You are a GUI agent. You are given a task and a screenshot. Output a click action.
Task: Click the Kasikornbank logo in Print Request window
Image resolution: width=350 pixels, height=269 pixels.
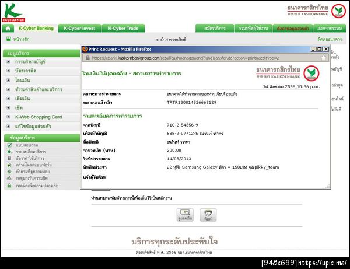[288, 73]
